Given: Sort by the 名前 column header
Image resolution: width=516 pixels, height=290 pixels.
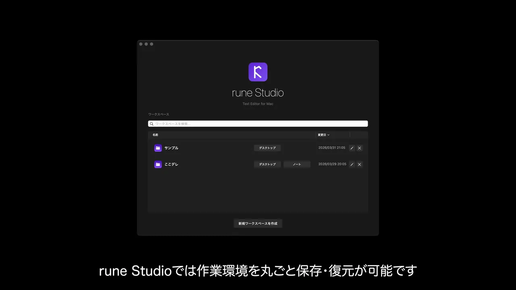Looking at the screenshot, I should click(155, 135).
